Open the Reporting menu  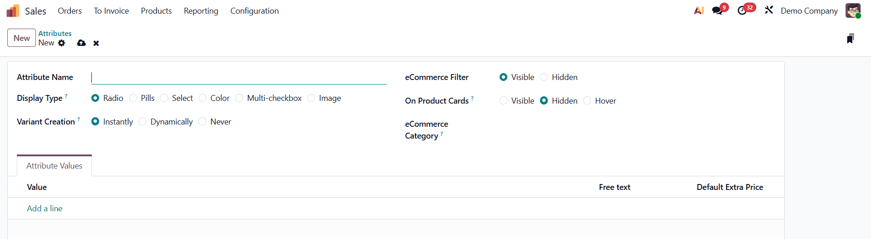tap(201, 11)
